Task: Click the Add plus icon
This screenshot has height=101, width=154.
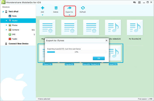Action: (43, 8)
